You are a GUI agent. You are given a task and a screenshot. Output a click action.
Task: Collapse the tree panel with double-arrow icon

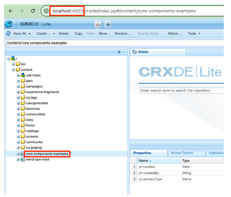coord(124,52)
